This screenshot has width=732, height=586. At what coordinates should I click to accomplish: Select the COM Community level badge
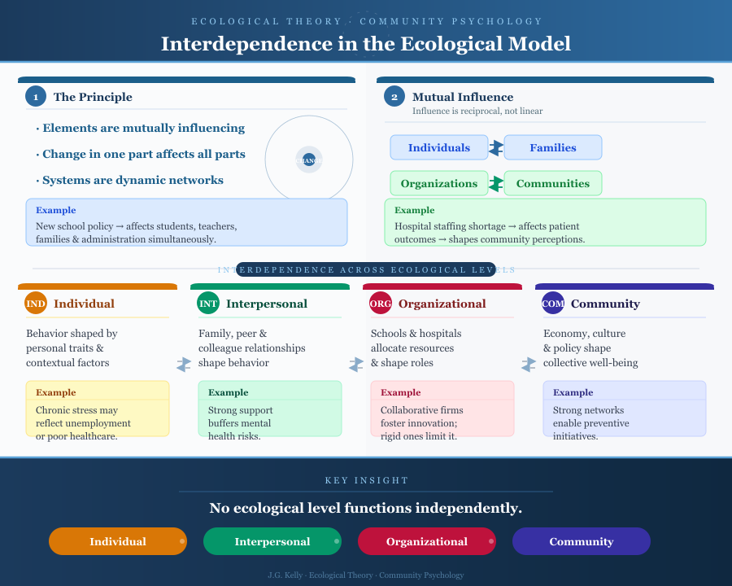pos(553,303)
